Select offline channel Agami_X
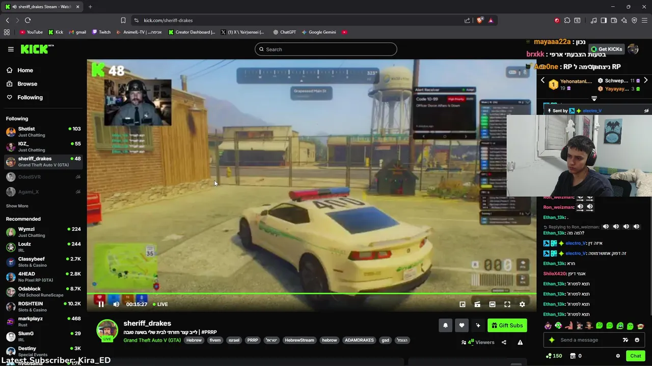652x366 pixels. point(43,192)
